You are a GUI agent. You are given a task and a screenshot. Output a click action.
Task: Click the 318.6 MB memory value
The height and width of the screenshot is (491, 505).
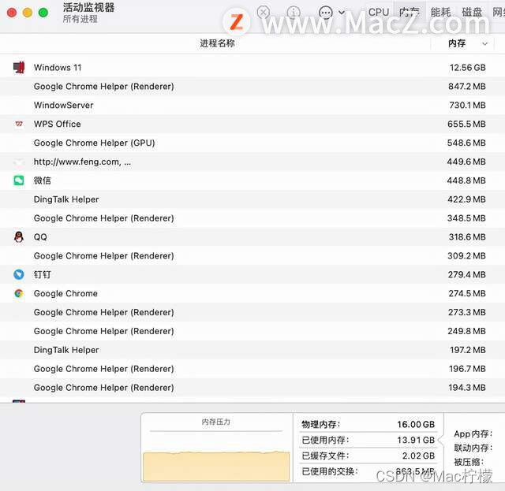[467, 236]
